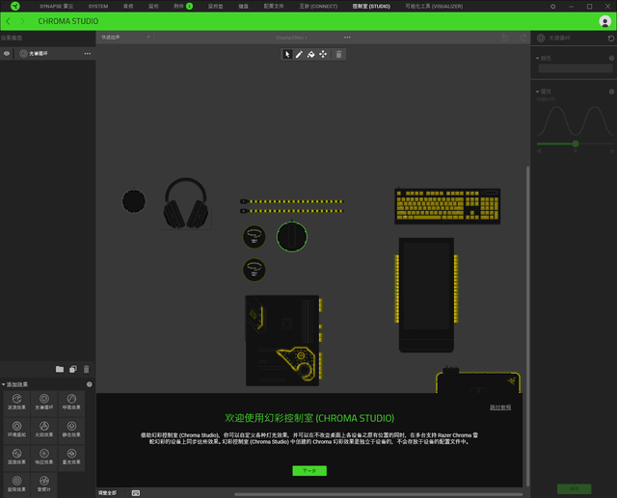Viewport: 617px width, 498px height.
Task: Open help for color section
Action: coord(611,58)
